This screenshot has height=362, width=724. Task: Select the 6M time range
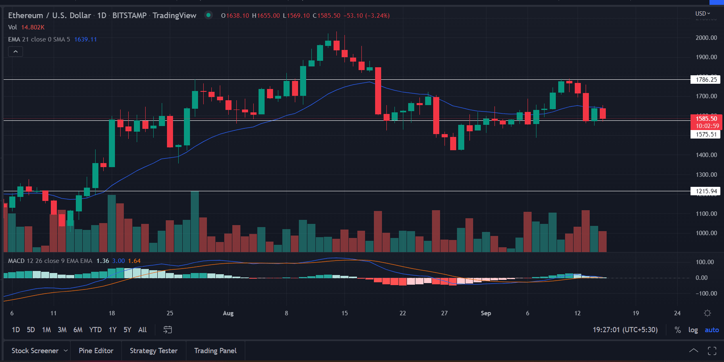click(78, 330)
